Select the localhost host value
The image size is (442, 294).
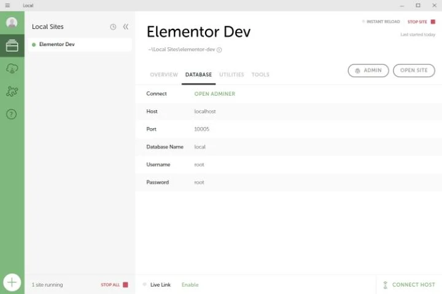pyautogui.click(x=205, y=111)
